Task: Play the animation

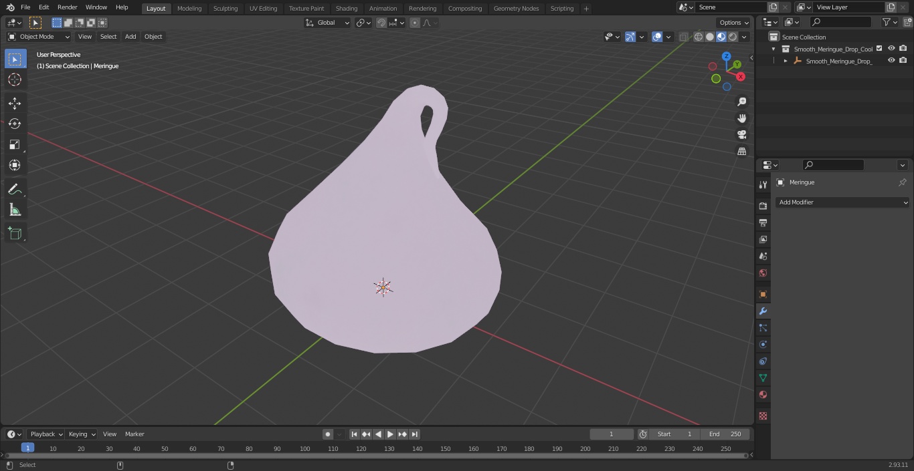Action: [x=390, y=434]
